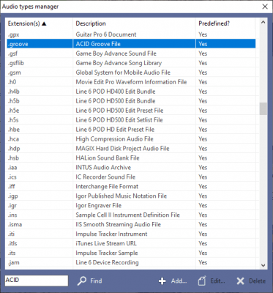Select INTUS Audio Archive description
This screenshot has width=273, height=293.
[103, 168]
